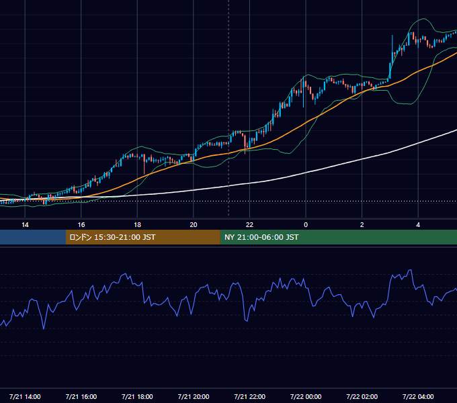Click the "16" hour label on price chart axis
The width and height of the screenshot is (457, 403).
click(x=81, y=225)
